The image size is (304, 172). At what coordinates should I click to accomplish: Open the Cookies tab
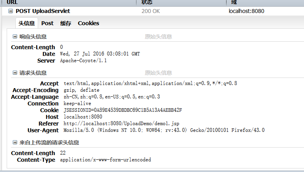(x=88, y=23)
